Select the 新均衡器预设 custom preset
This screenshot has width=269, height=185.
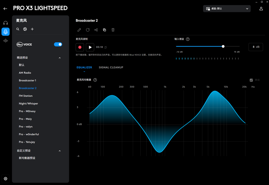tap(27, 158)
